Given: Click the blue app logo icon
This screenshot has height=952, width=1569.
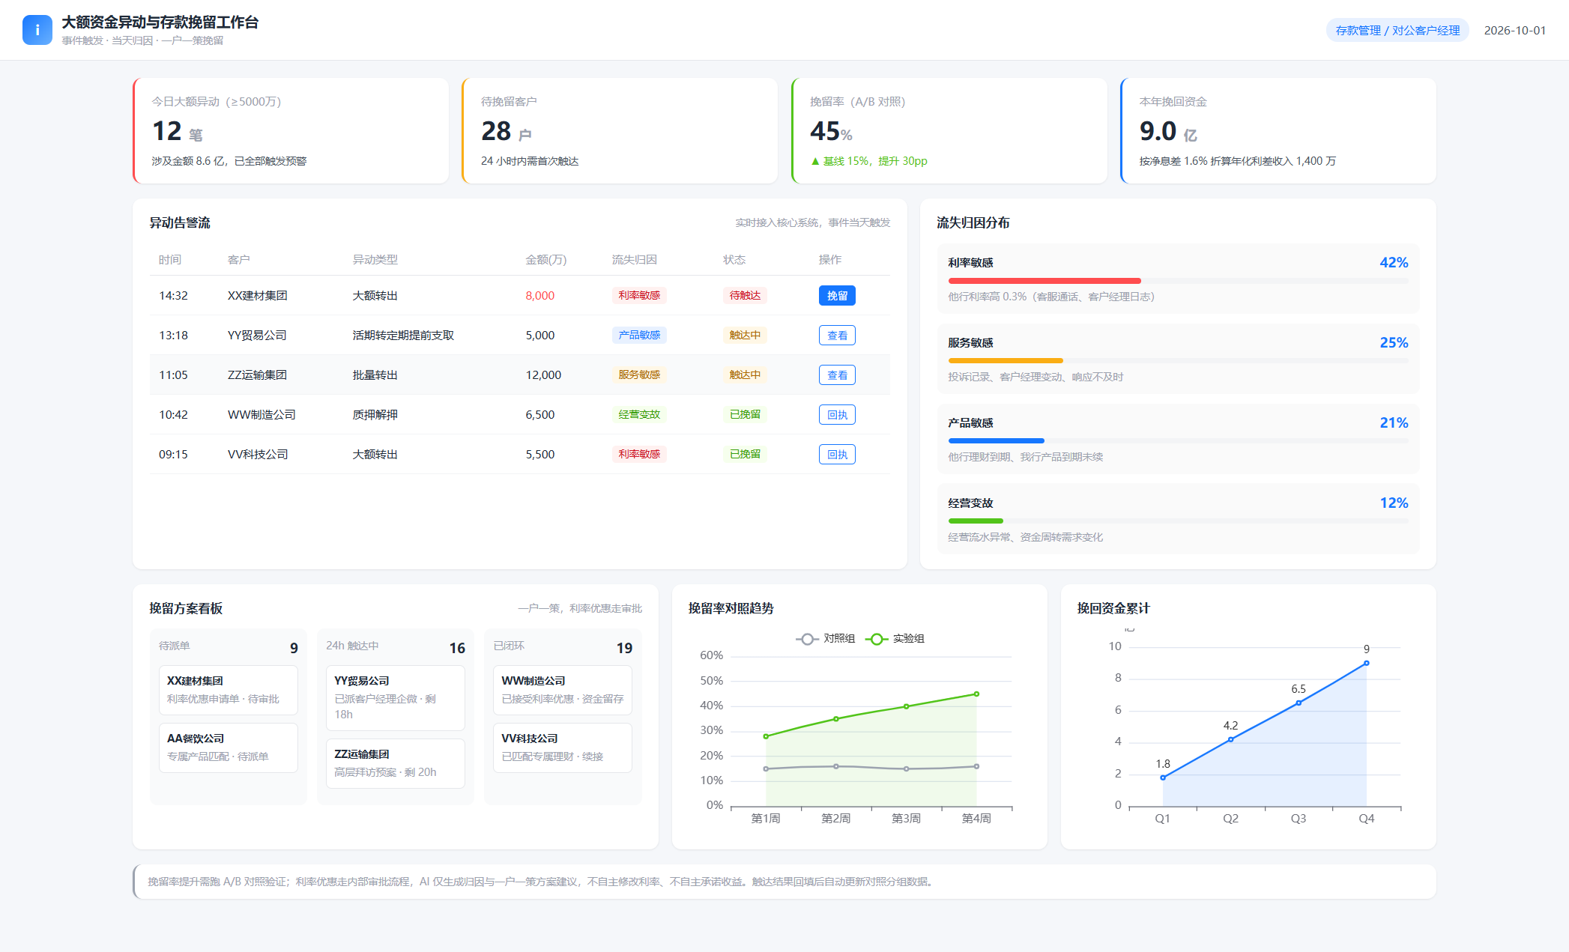Looking at the screenshot, I should coord(37,30).
